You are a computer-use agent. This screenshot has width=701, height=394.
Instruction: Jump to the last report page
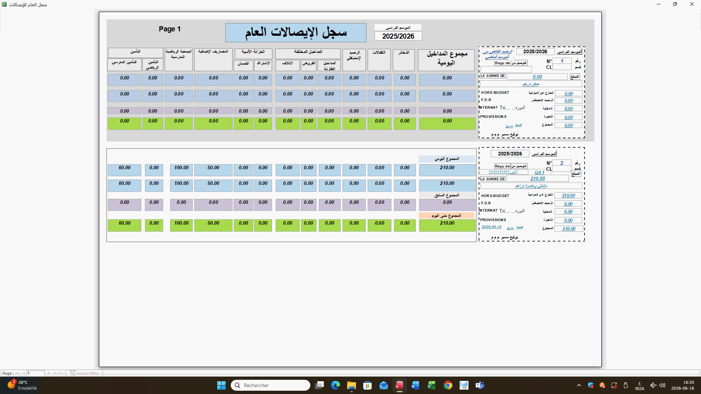pos(55,373)
